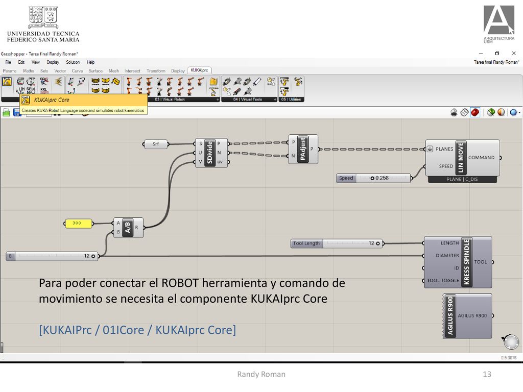The image size is (523, 392).
Task: Switch to the Params tab
Action: (10, 71)
